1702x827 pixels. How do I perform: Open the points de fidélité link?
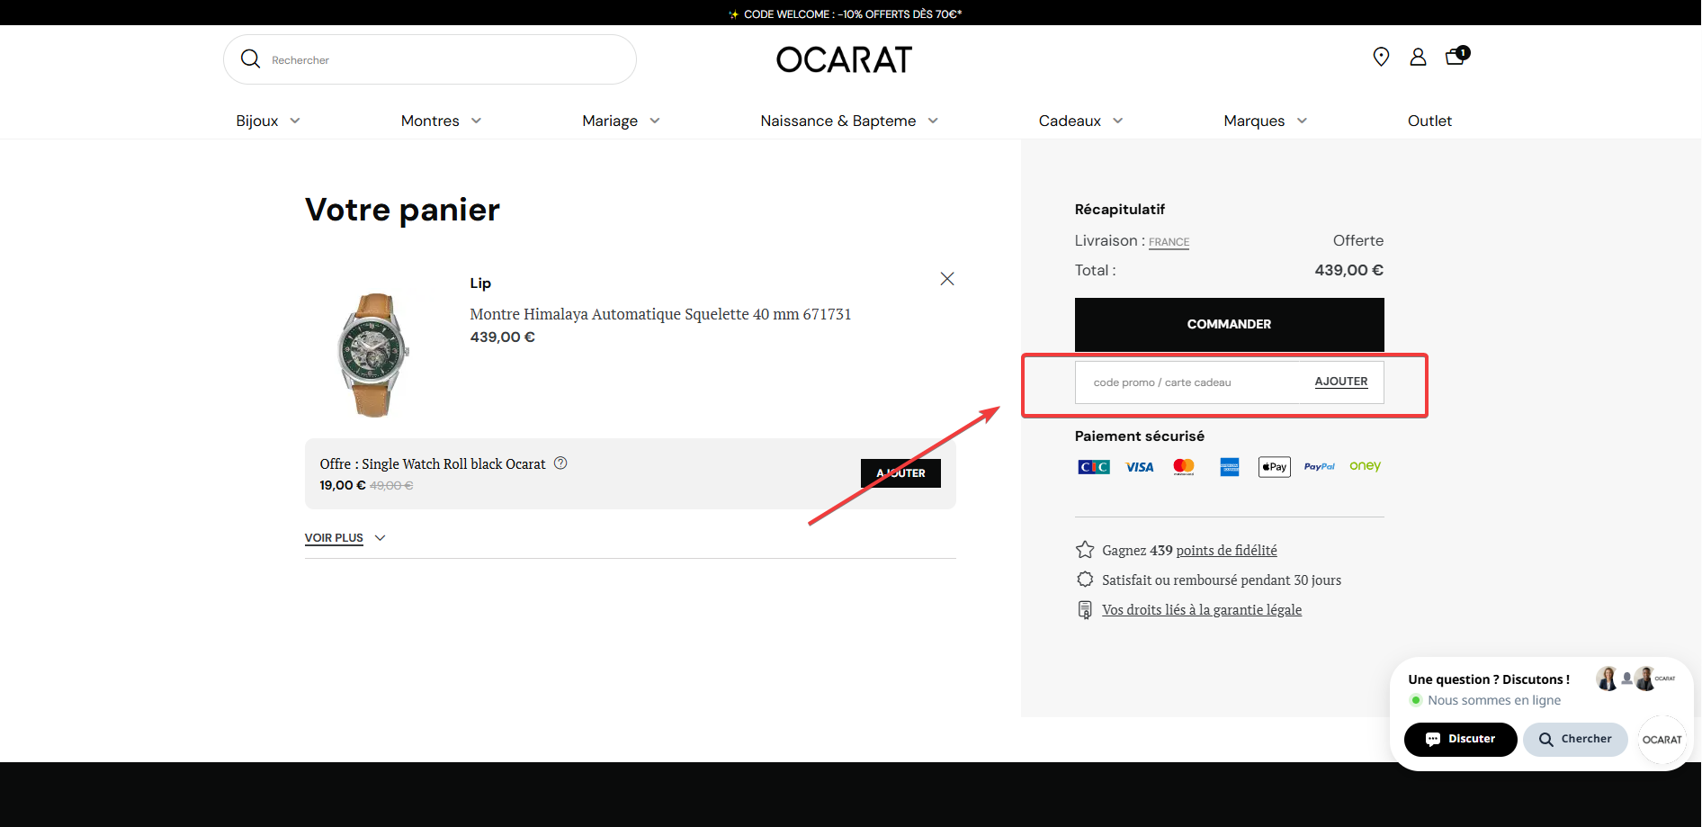coord(1226,550)
